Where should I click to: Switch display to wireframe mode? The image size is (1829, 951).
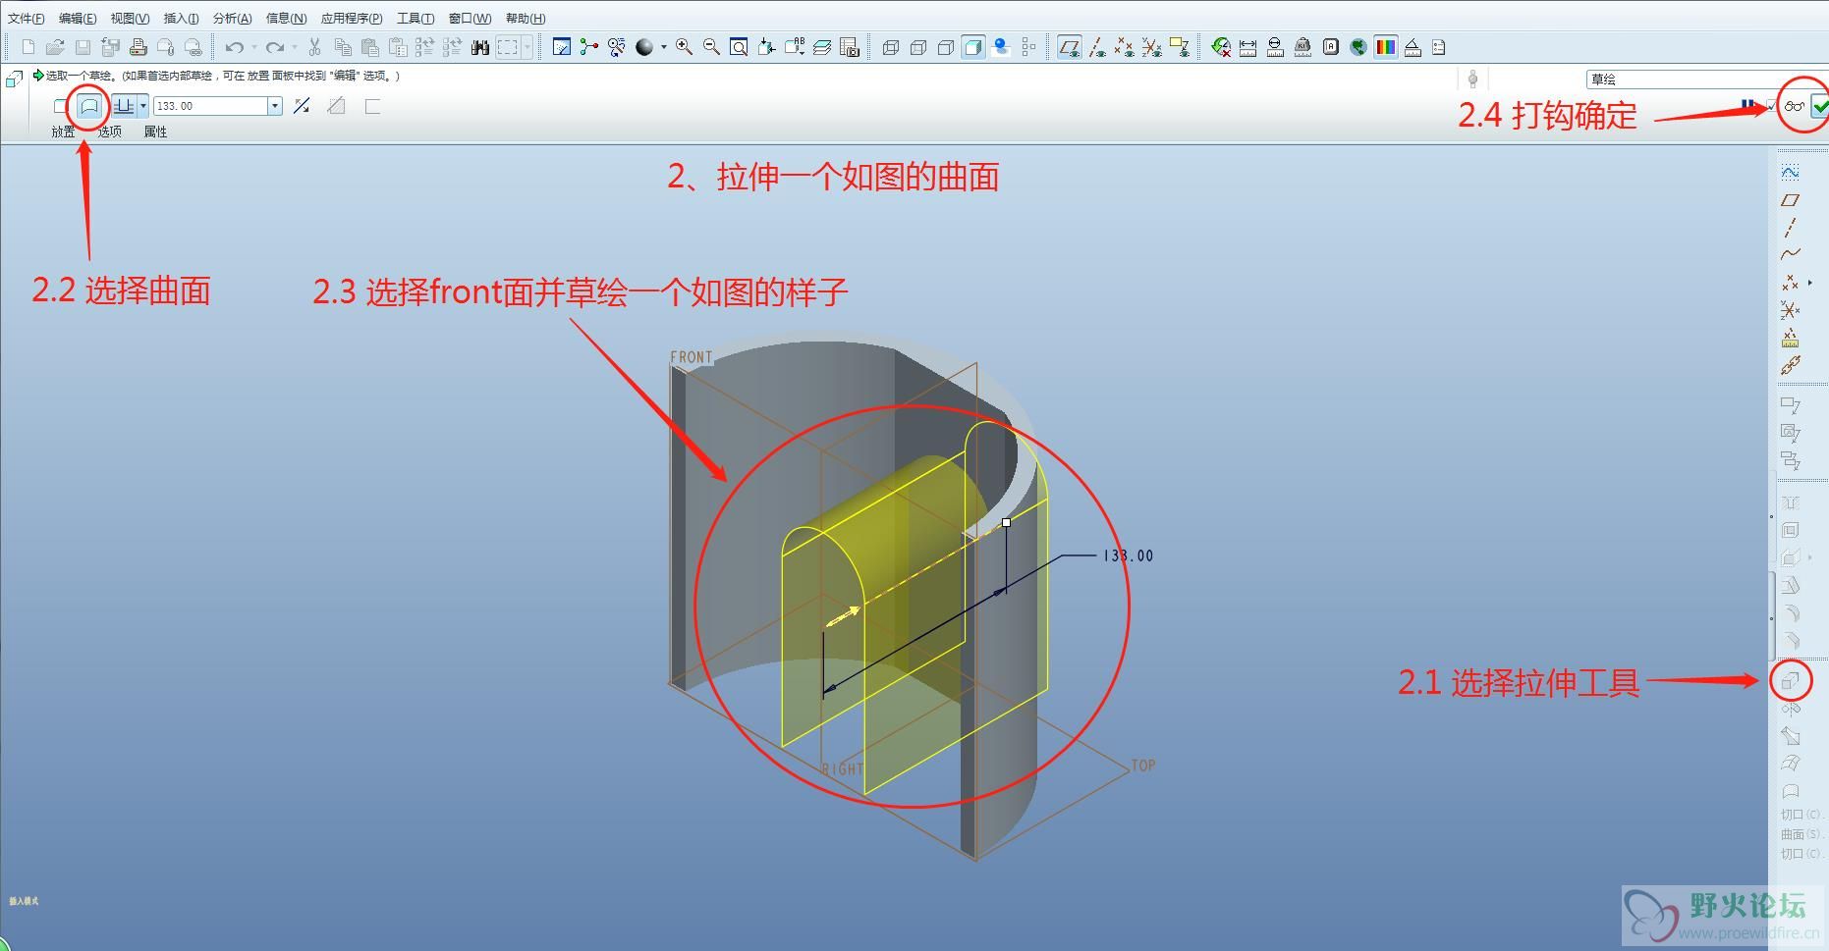tap(891, 47)
